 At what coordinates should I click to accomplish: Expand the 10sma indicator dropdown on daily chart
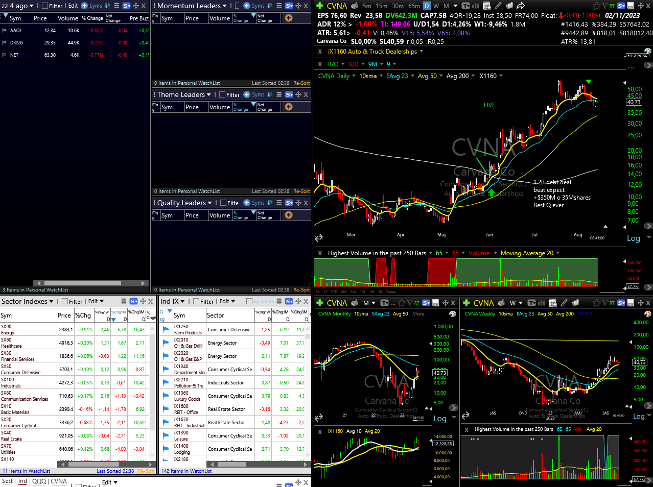[381, 76]
